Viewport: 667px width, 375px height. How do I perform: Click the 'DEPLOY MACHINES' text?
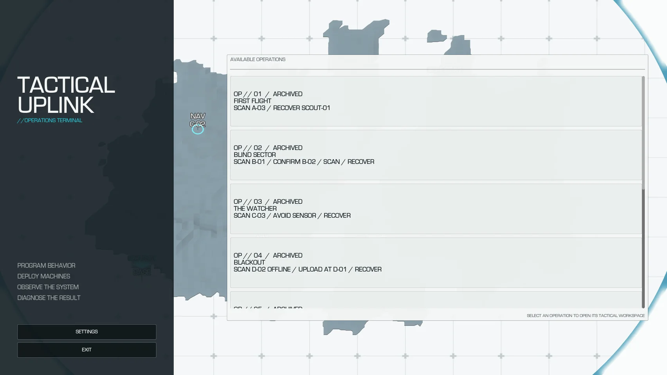(x=43, y=276)
